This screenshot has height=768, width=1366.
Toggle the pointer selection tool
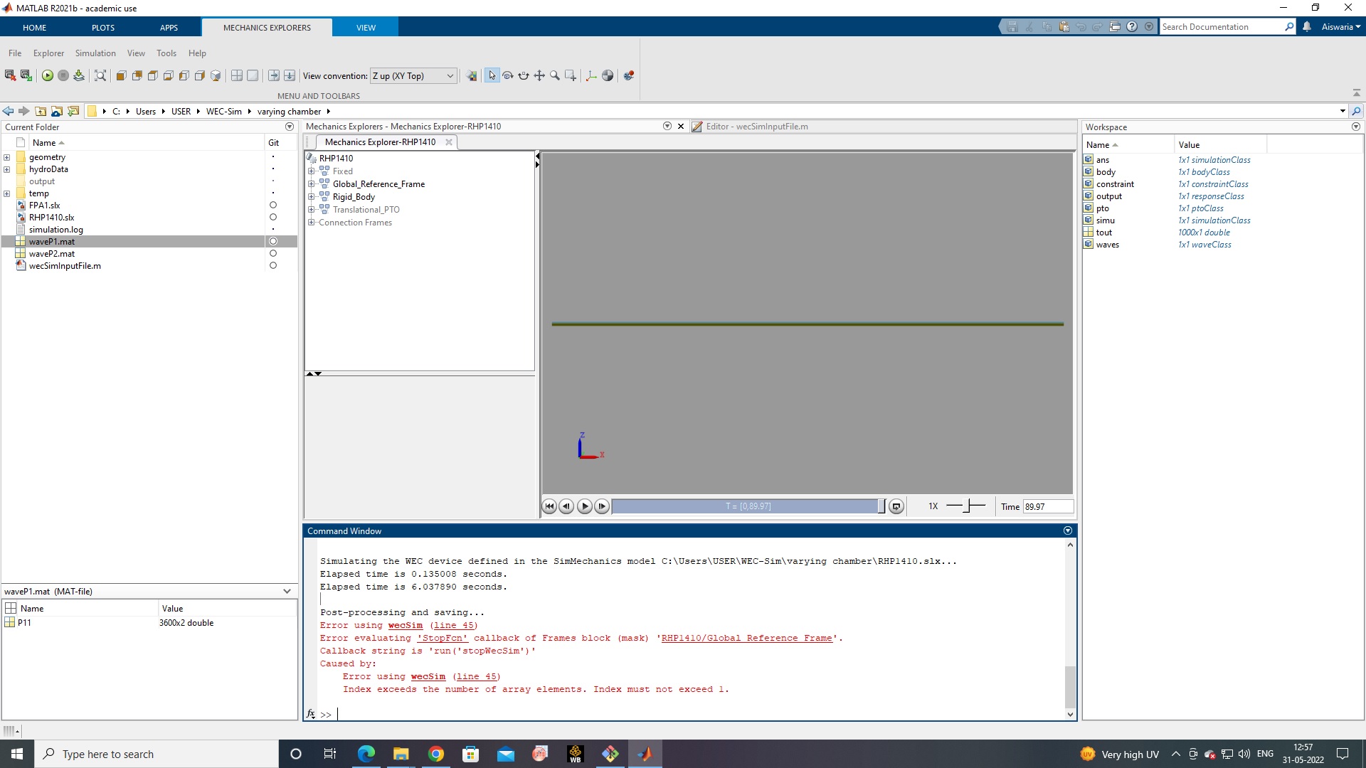(492, 75)
